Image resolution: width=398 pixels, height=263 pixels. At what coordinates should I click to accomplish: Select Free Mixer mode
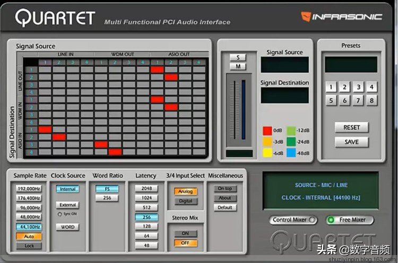(349, 220)
